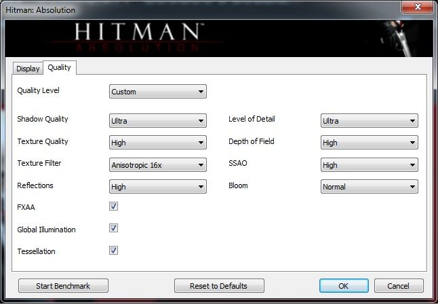Open the Texture Quality dropdown
Image resolution: width=438 pixels, height=305 pixels.
[158, 143]
